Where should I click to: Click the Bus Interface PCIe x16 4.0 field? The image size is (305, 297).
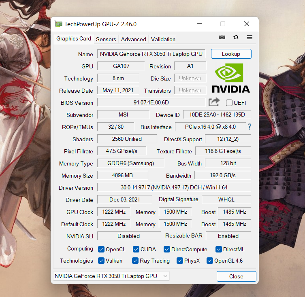[211, 127]
